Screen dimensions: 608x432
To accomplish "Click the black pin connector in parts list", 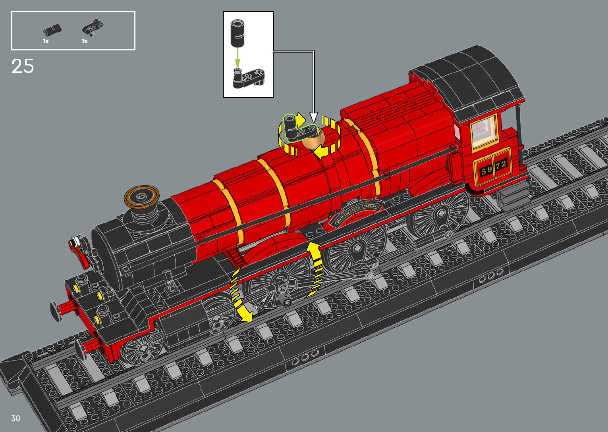I will [52, 30].
